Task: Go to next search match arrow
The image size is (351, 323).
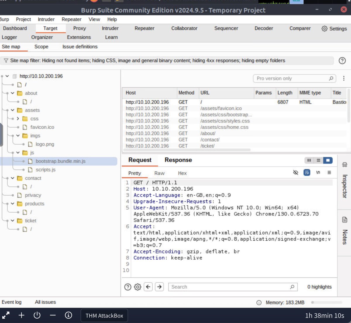Action: coord(159,287)
